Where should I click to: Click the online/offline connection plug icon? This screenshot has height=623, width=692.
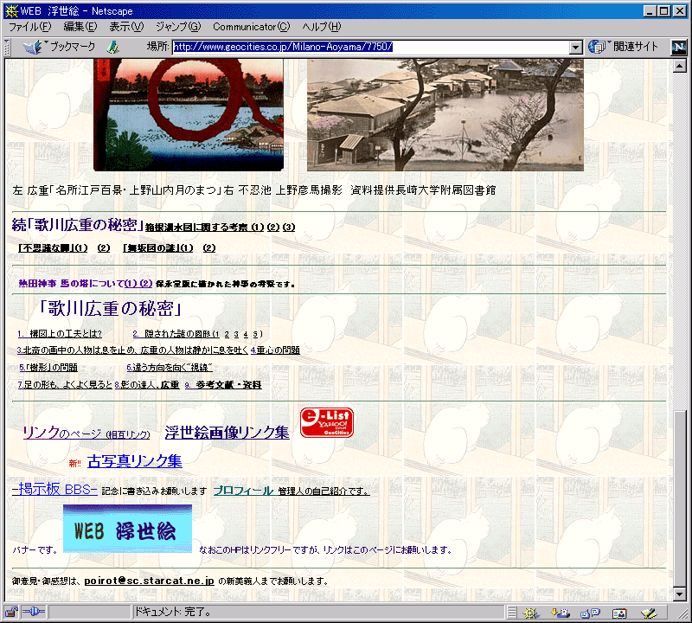(x=34, y=612)
